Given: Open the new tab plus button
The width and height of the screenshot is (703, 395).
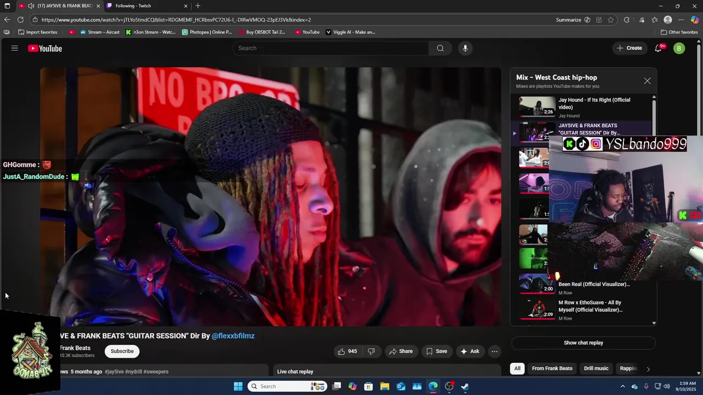Looking at the screenshot, I should pyautogui.click(x=198, y=6).
